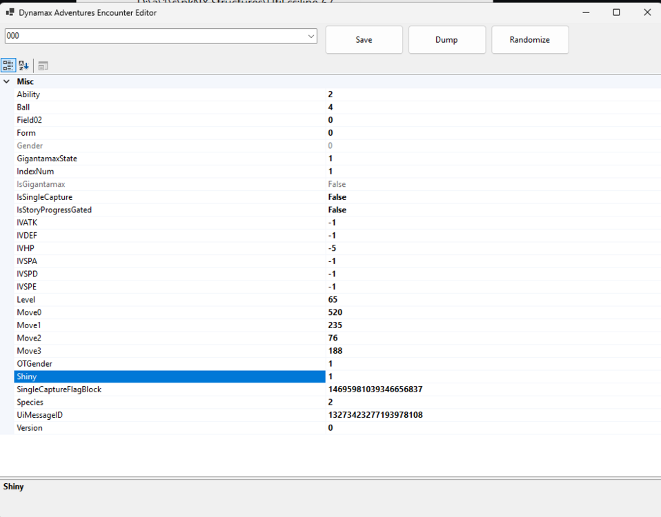Viewport: 661px width, 517px height.
Task: Select the IsSingleCapture False value
Action: coord(337,197)
